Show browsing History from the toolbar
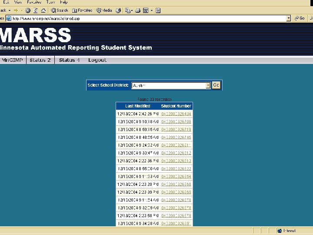 (118, 10)
